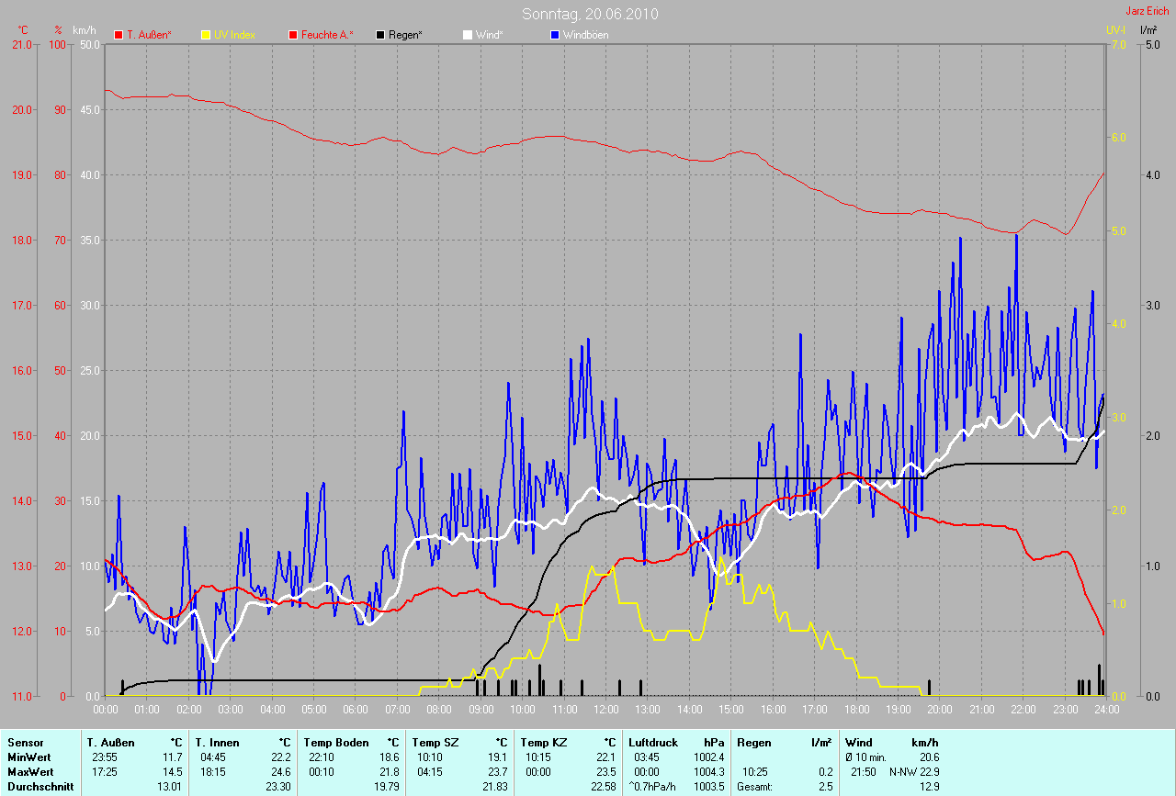Image resolution: width=1176 pixels, height=796 pixels.
Task: Click the 'Ø 10 min.' wind label
Action: click(867, 757)
